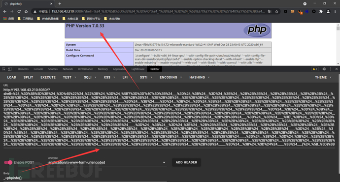Image resolution: width=340 pixels, height=182 pixels.
Task: Open a new browser tab
Action: pyautogui.click(x=60, y=3)
